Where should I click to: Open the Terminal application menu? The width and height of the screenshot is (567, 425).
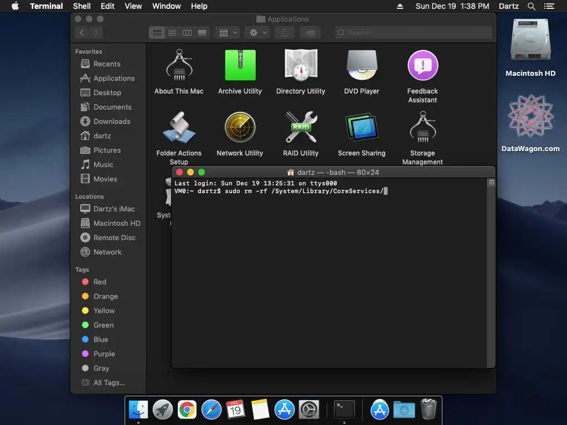47,6
